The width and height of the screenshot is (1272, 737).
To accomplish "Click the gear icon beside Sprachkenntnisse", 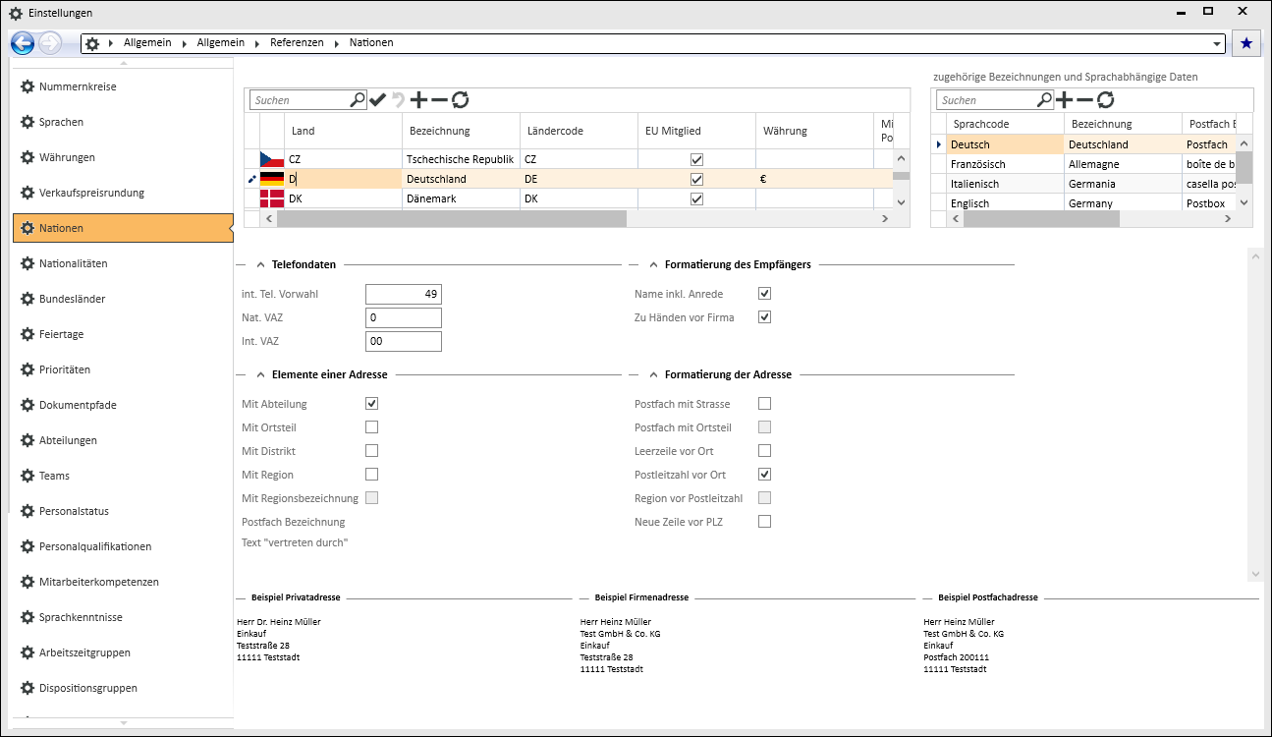I will coord(28,617).
